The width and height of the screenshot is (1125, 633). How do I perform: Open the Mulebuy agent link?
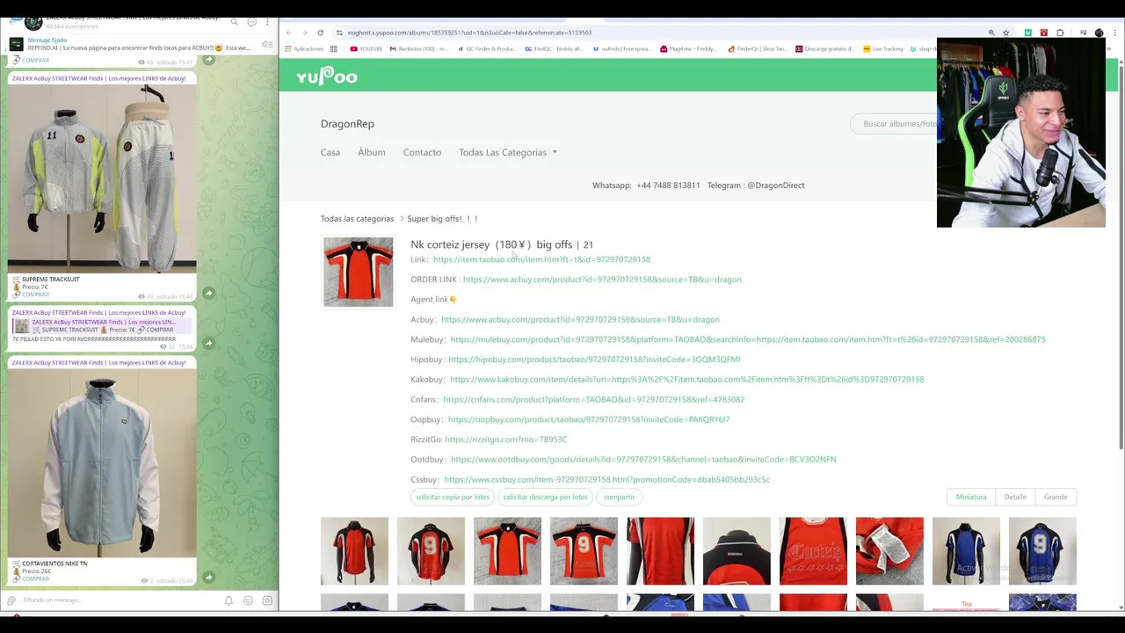[x=748, y=339]
